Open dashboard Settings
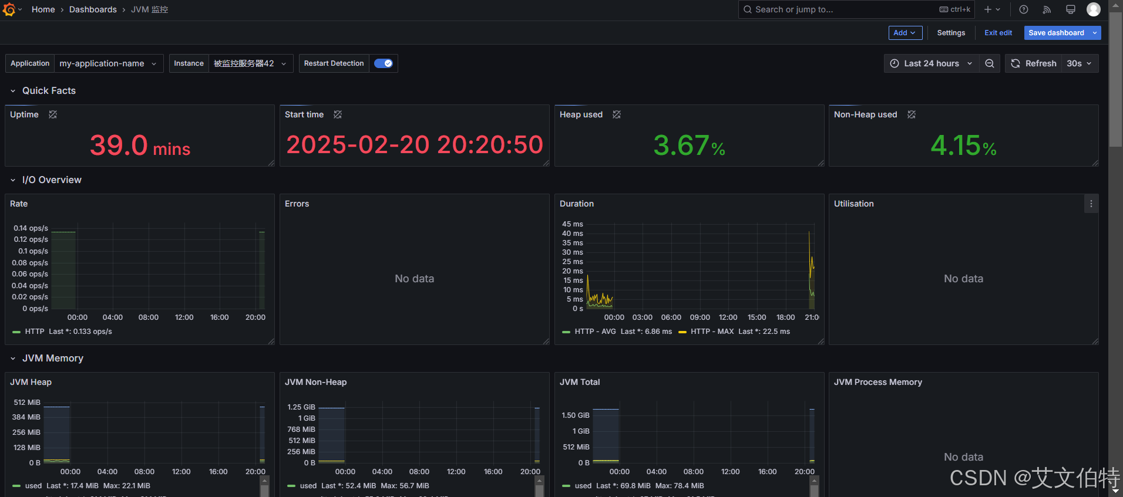 pyautogui.click(x=951, y=33)
